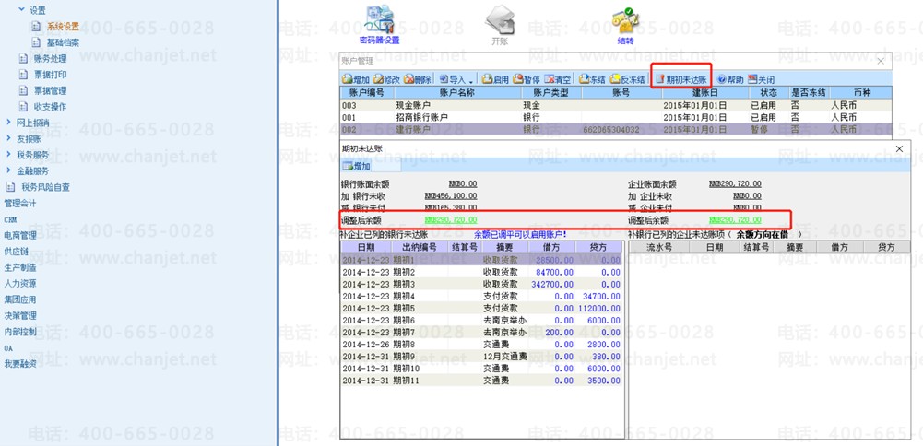This screenshot has width=923, height=446.
Task: Expand the 税务服务 tree node
Action: pyautogui.click(x=8, y=155)
